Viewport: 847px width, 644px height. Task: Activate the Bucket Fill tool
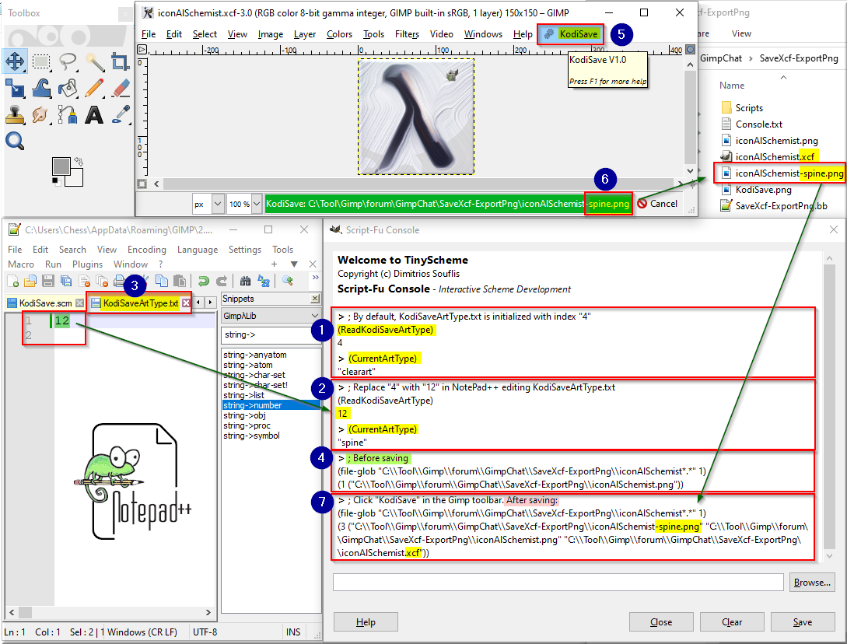68,88
